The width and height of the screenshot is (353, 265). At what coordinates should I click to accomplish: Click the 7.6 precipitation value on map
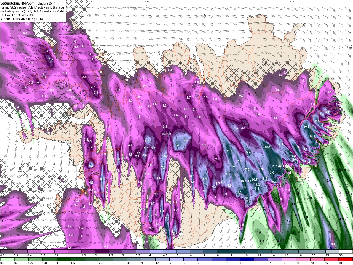coord(239,161)
